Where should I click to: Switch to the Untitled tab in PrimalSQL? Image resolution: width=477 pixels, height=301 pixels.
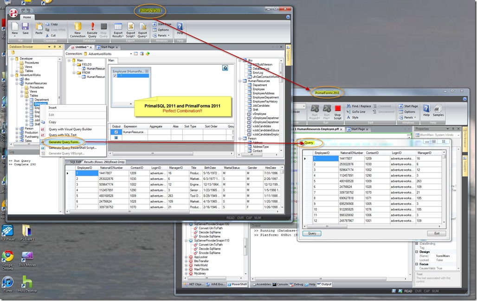pos(82,47)
